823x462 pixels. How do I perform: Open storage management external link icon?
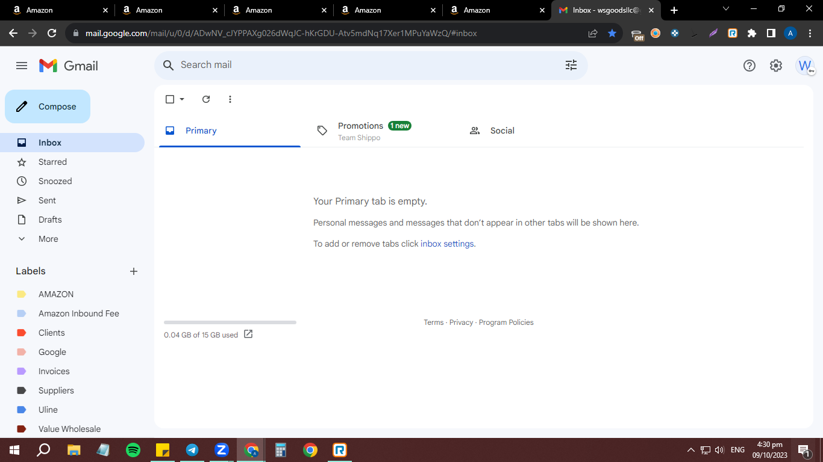(x=248, y=334)
